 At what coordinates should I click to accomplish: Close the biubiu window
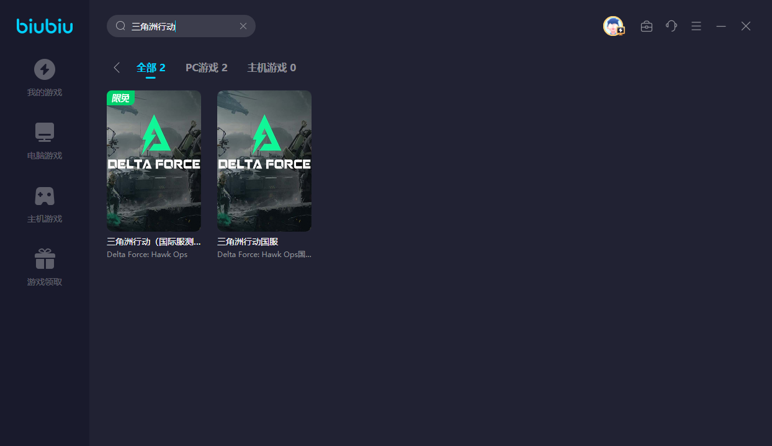(x=746, y=26)
